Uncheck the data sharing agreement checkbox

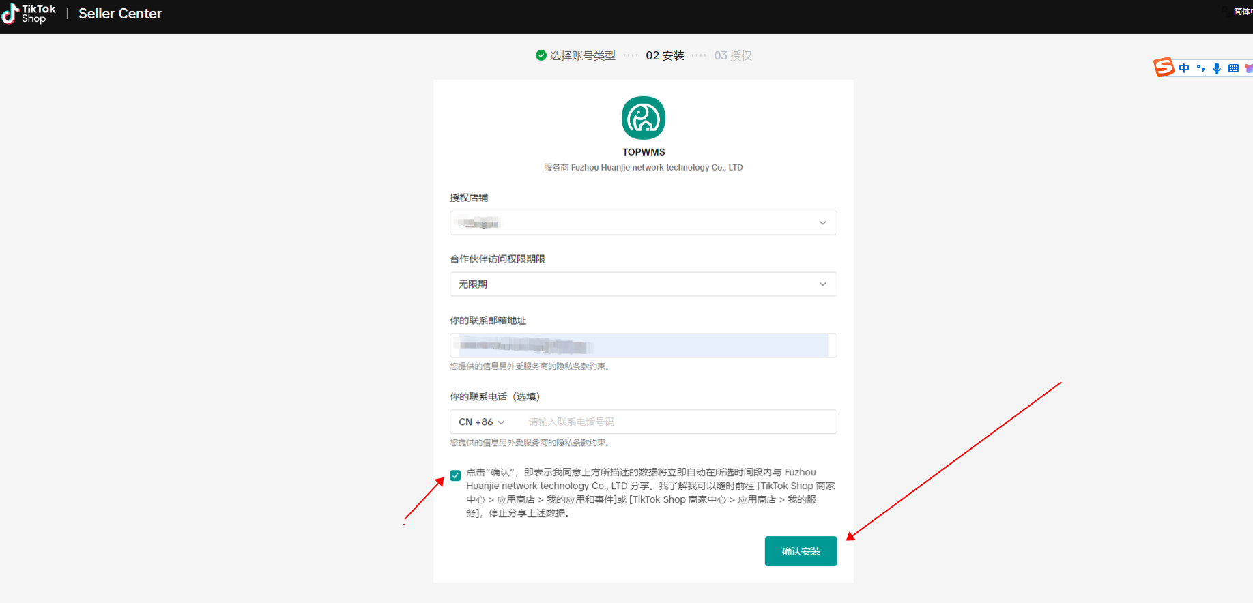pos(455,475)
